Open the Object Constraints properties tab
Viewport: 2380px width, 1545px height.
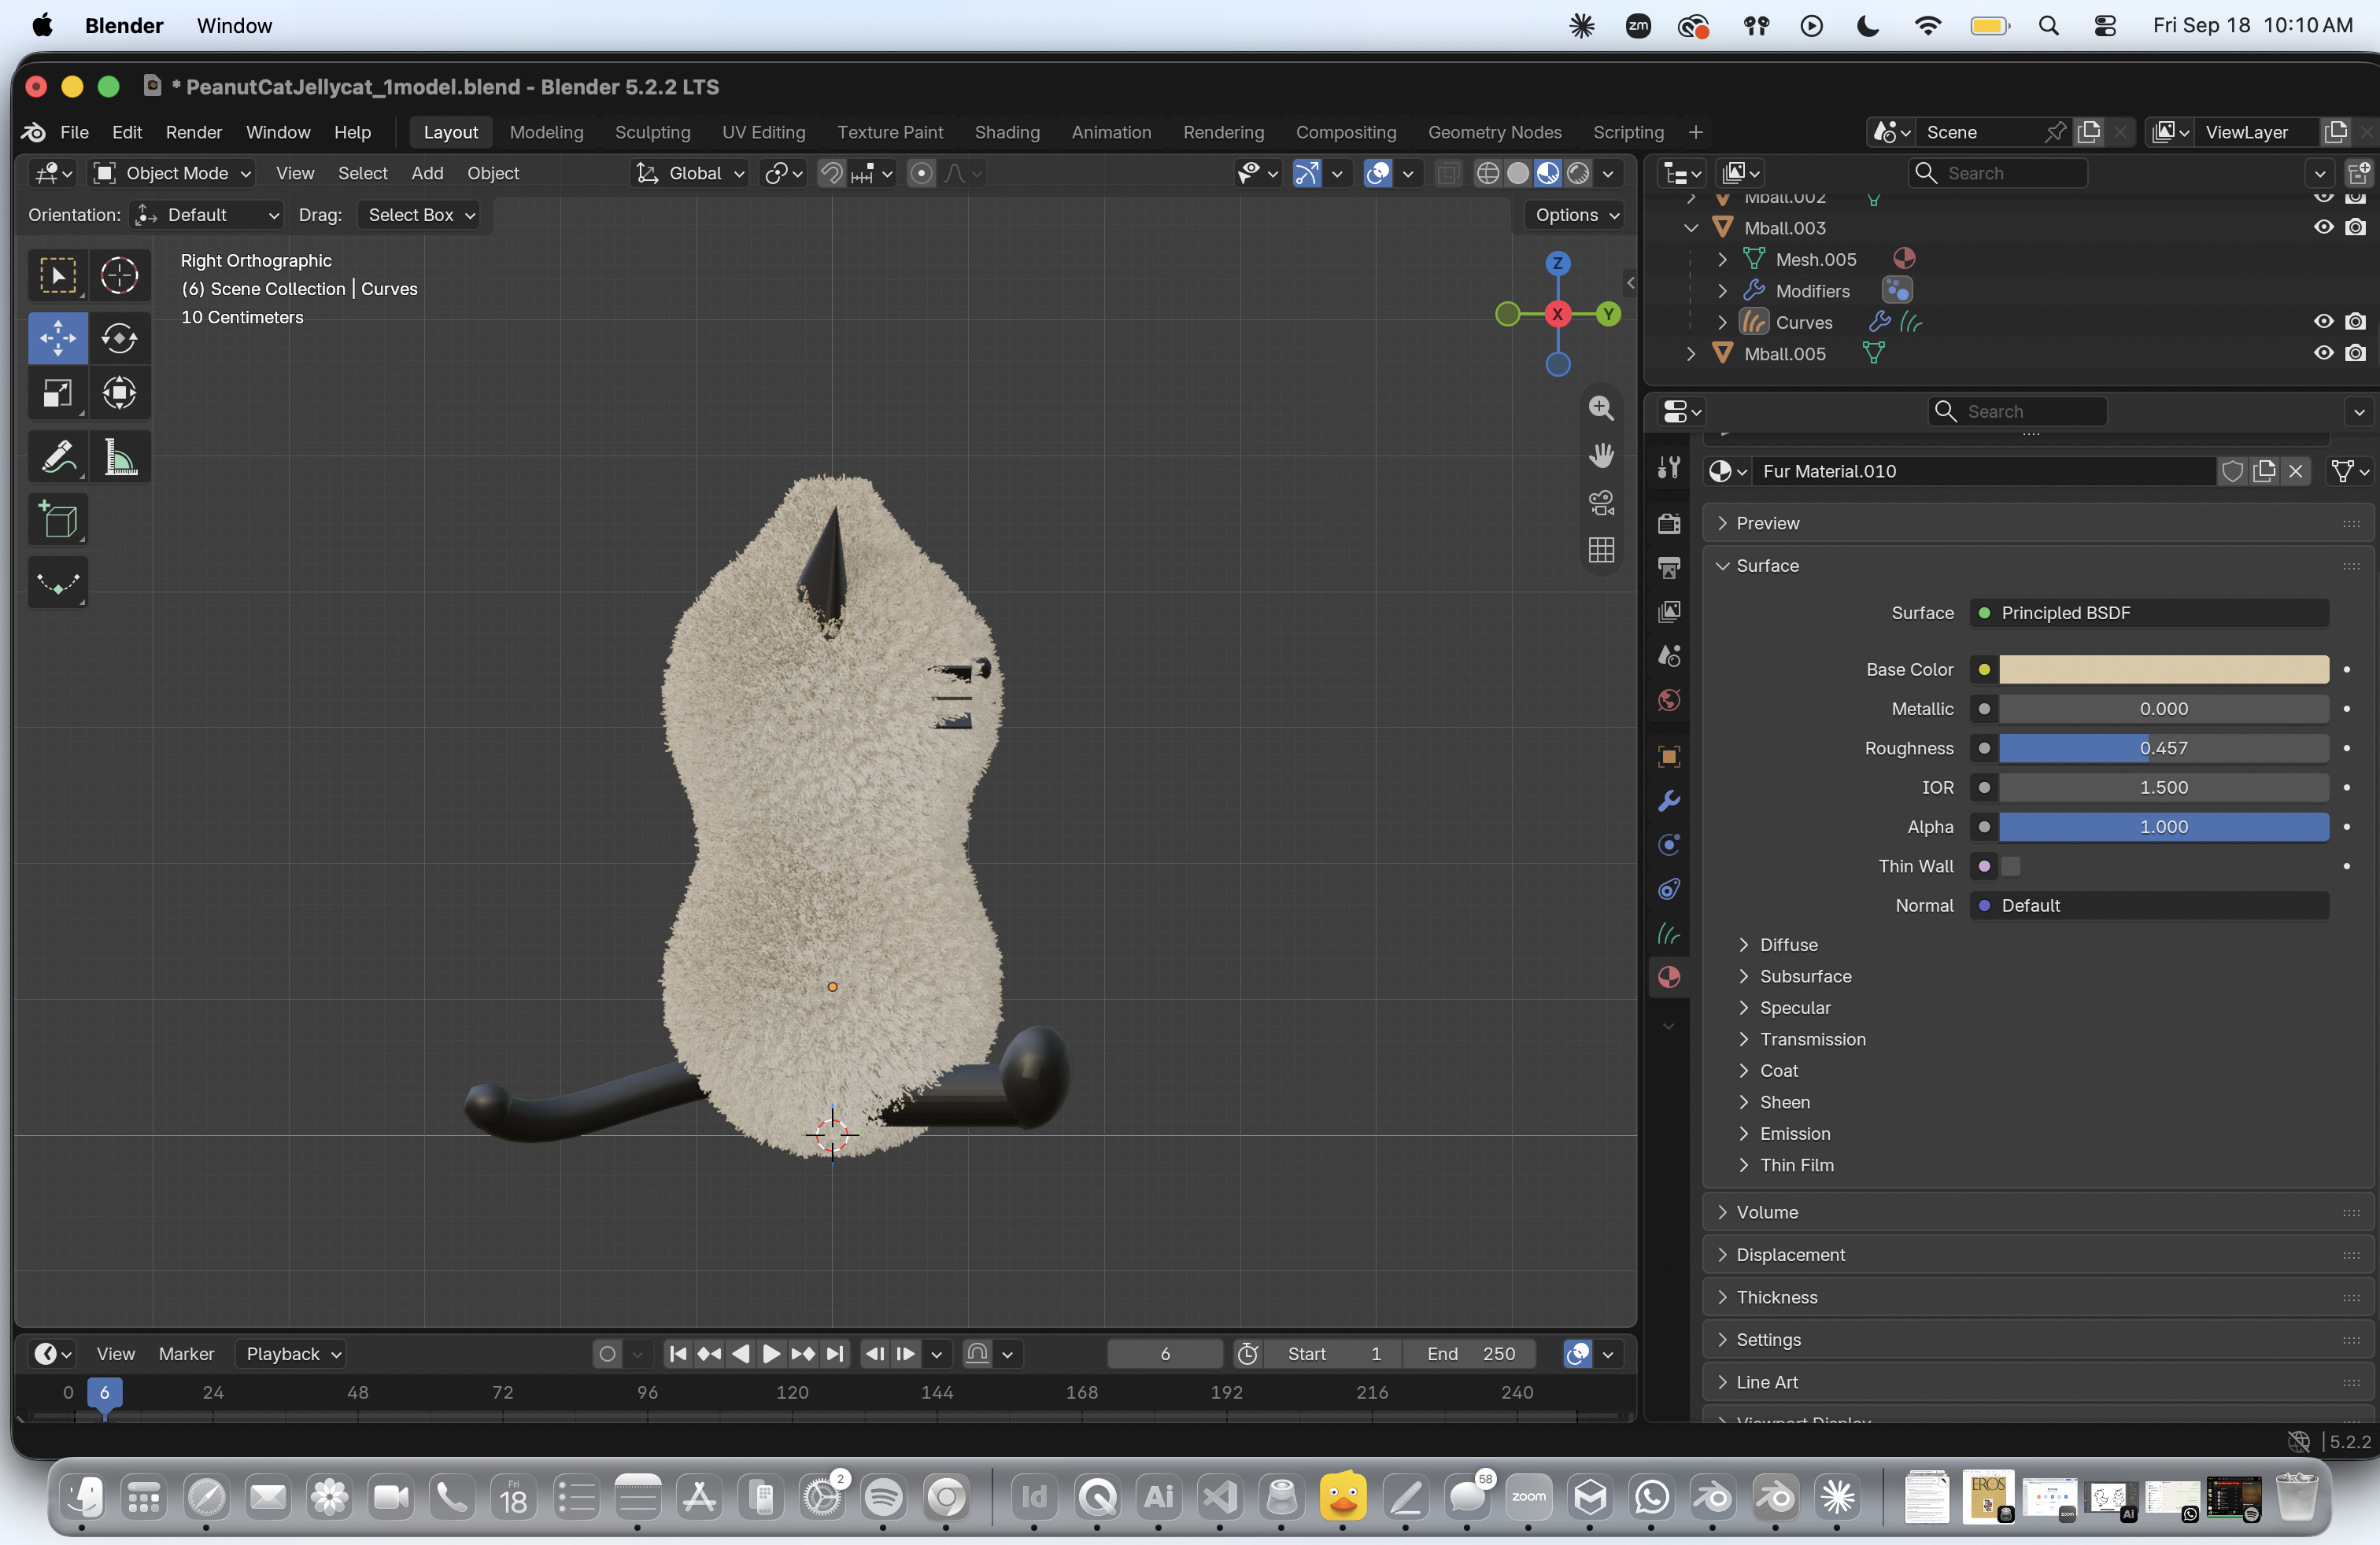click(x=1669, y=888)
